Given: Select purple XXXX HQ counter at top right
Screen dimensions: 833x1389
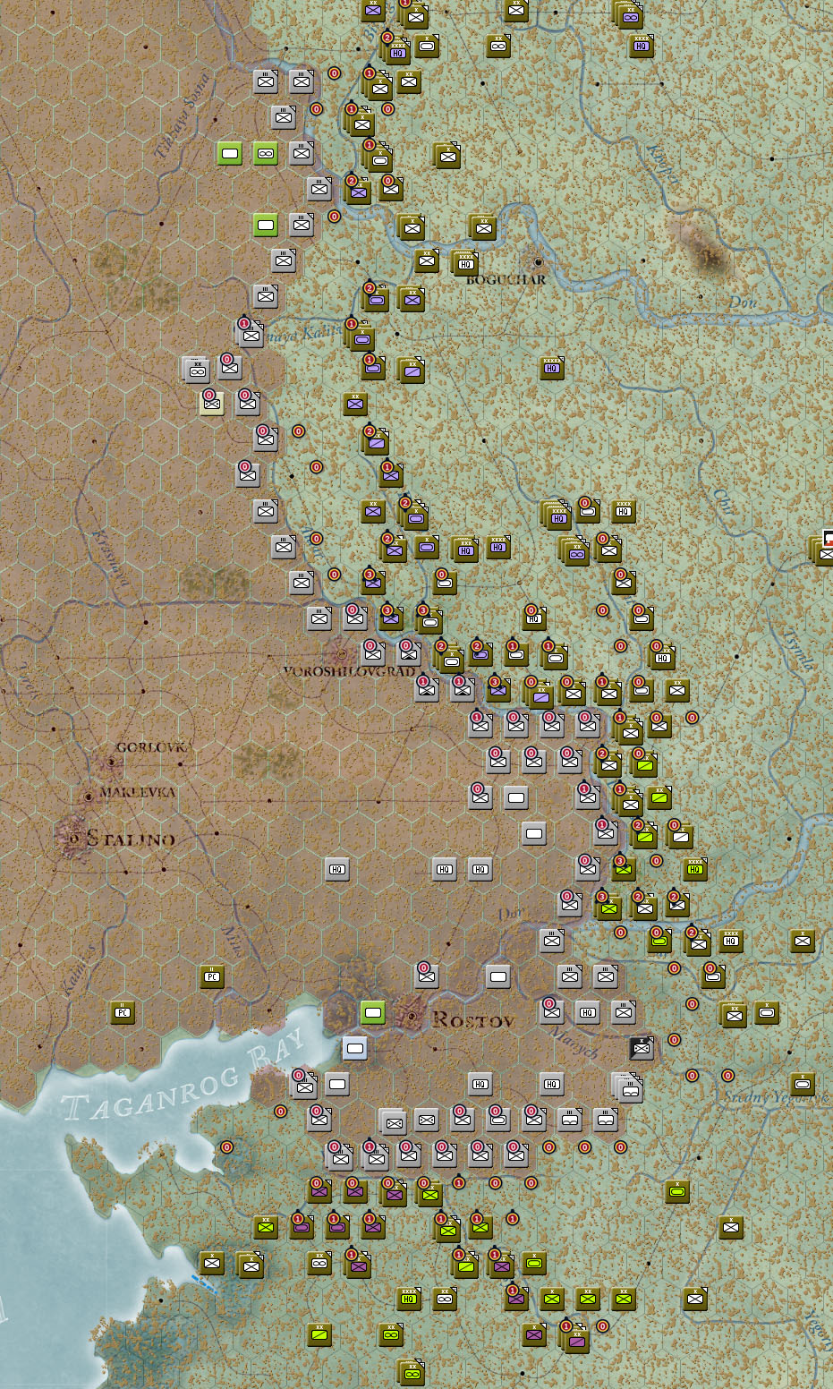Looking at the screenshot, I should (x=642, y=46).
